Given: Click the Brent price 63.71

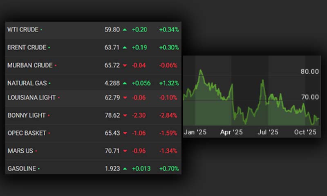Looking at the screenshot, I should (x=112, y=47).
